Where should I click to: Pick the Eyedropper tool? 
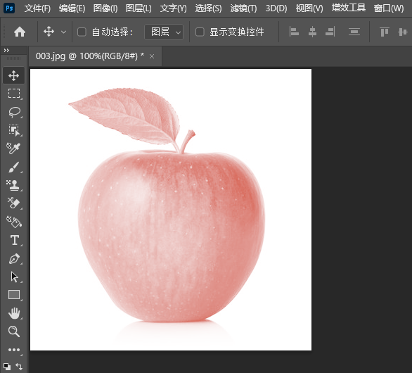coord(13,148)
